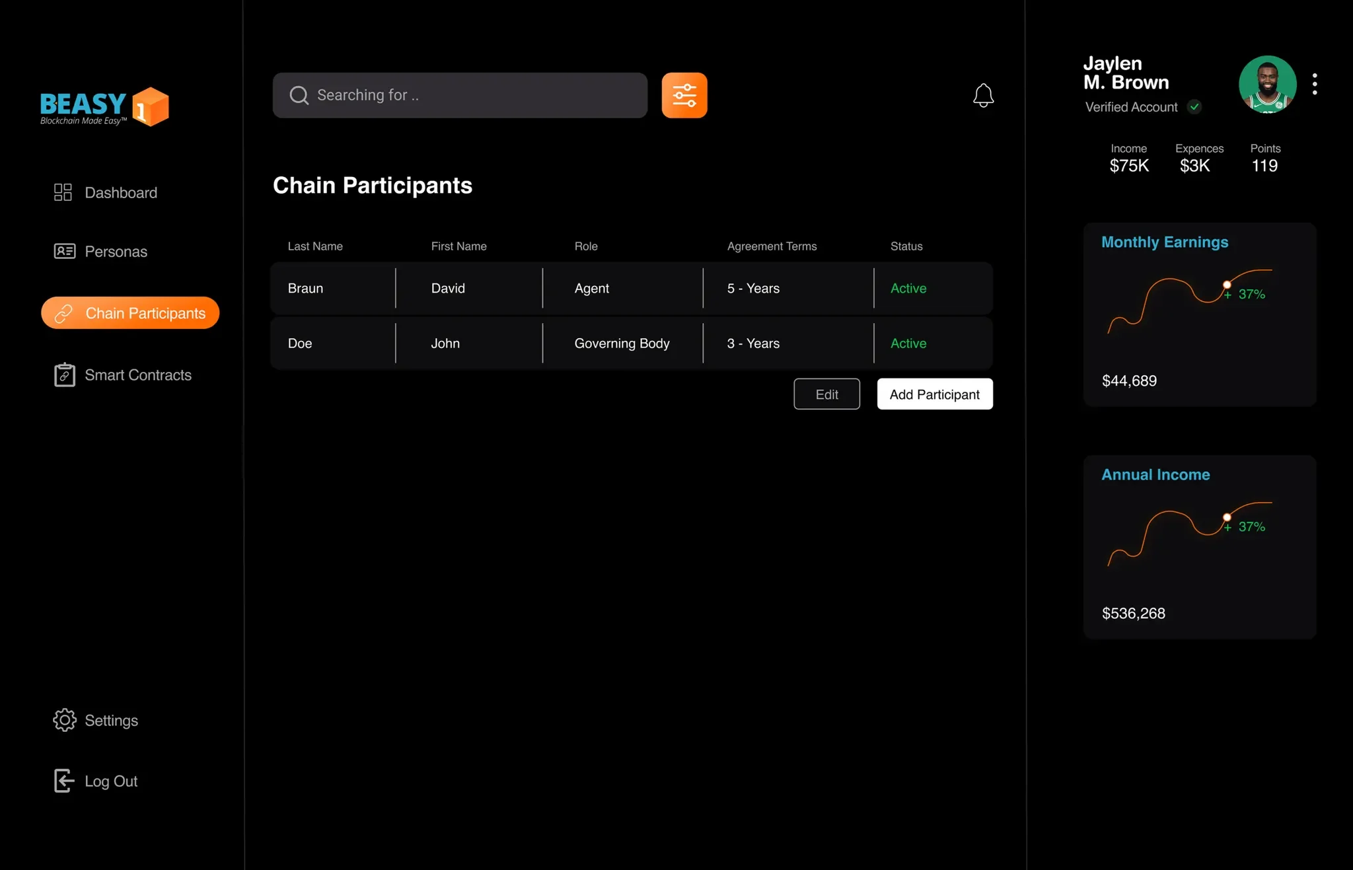Click the Edit button
1353x870 pixels.
tap(826, 394)
